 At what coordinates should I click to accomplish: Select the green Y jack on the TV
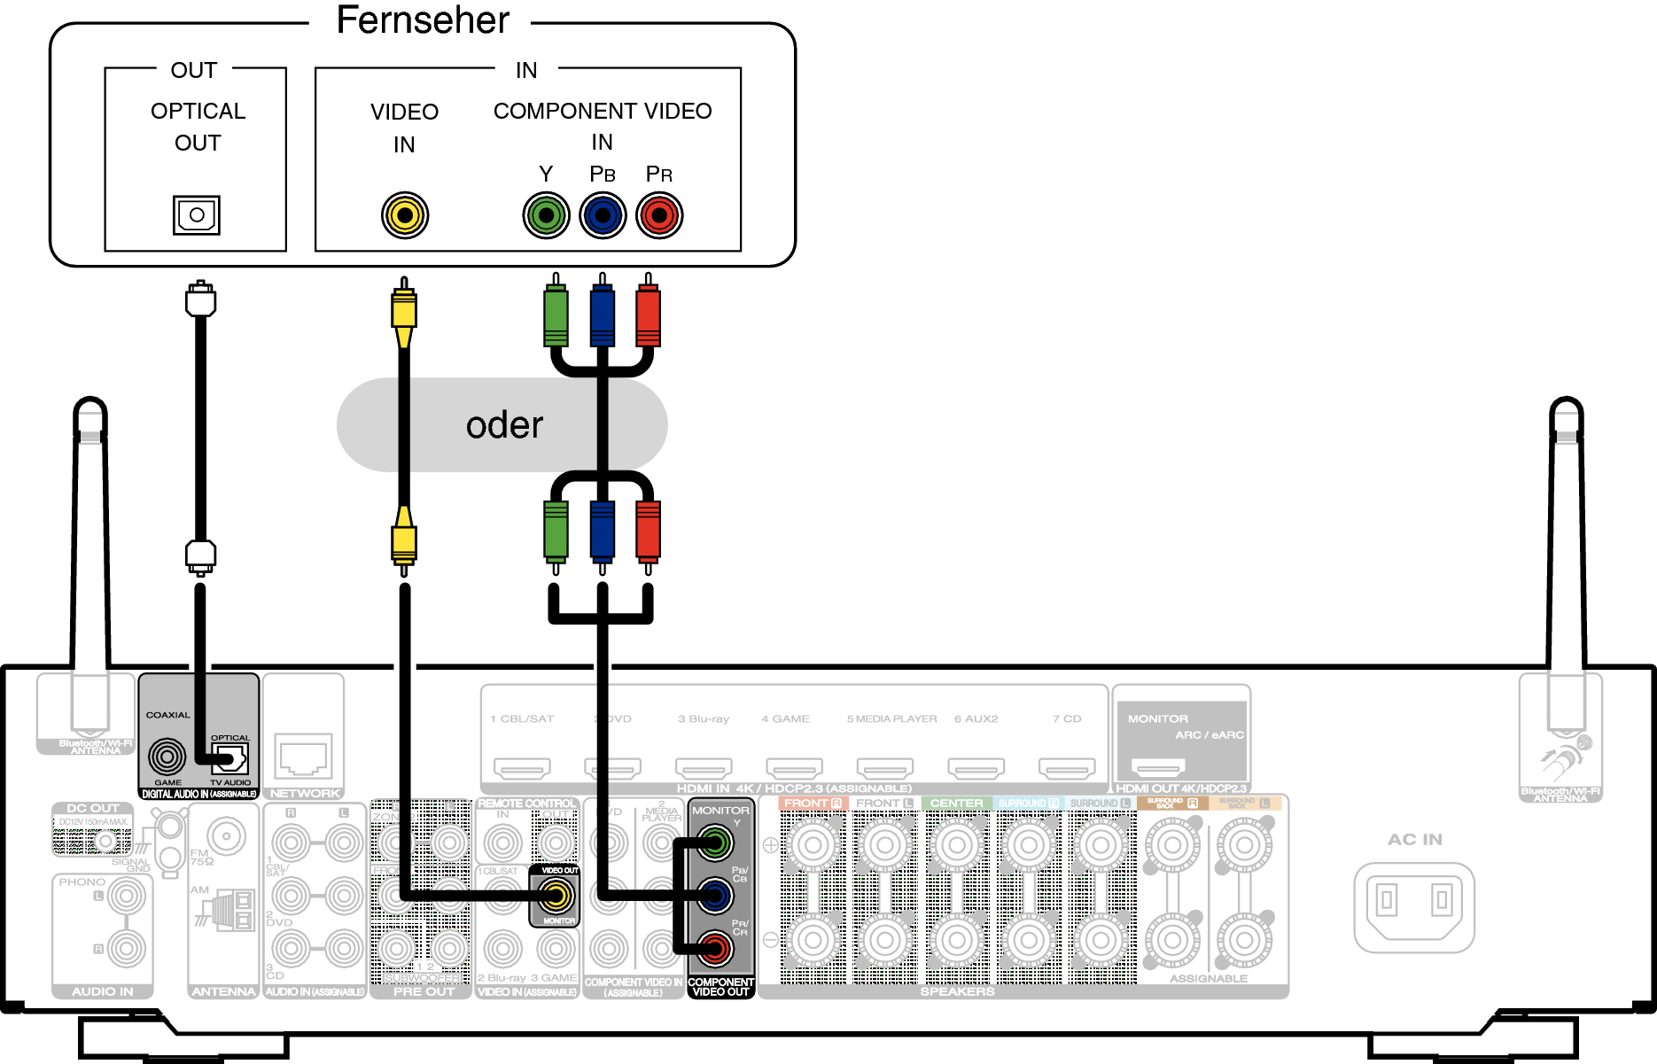tap(546, 215)
